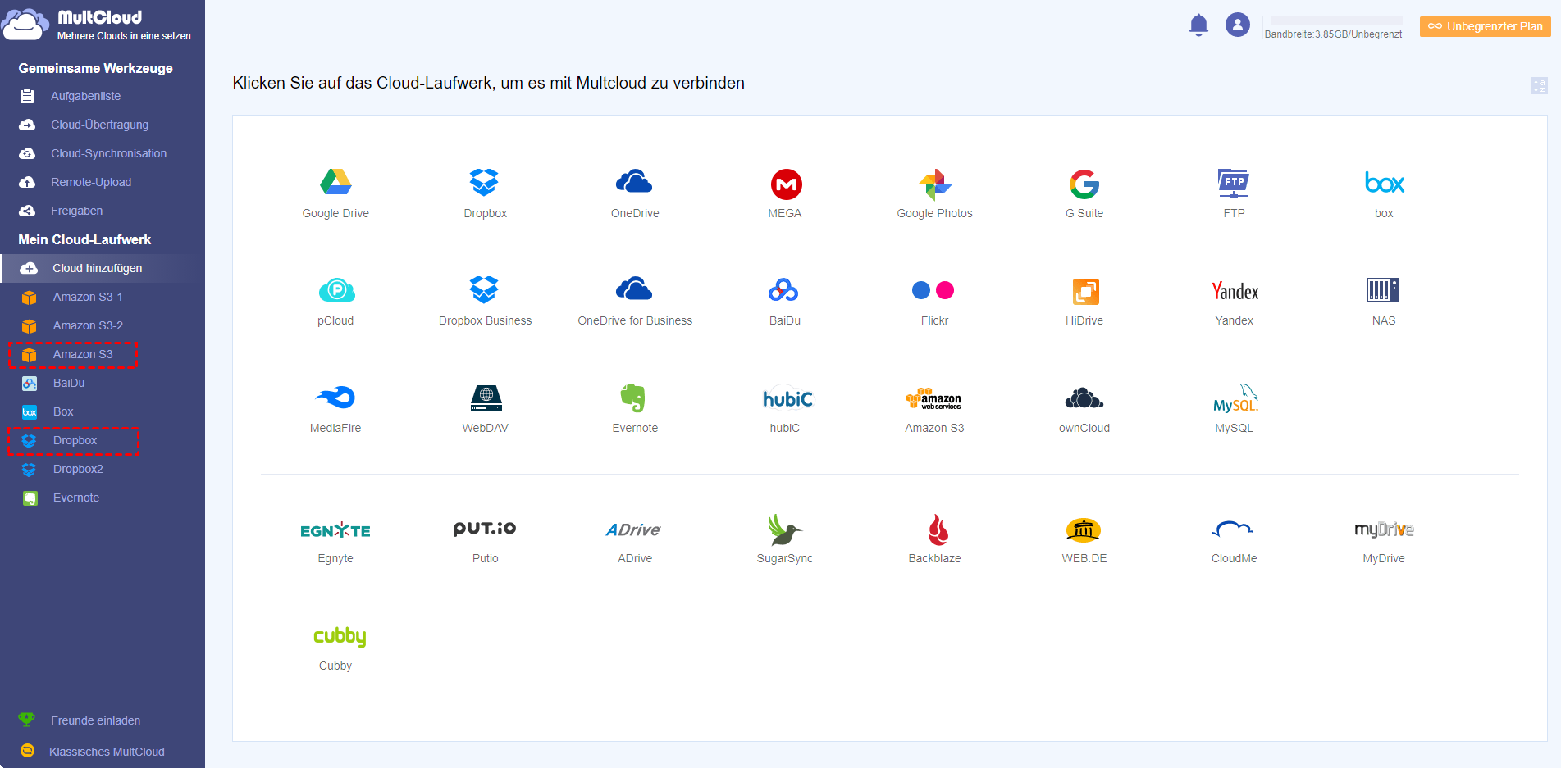Add Dropbox cloud from the main grid
Viewport: 1561px width, 768px height.
click(485, 193)
